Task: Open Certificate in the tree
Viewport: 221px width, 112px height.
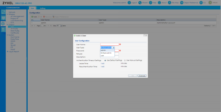Action: pyautogui.click(x=15, y=33)
